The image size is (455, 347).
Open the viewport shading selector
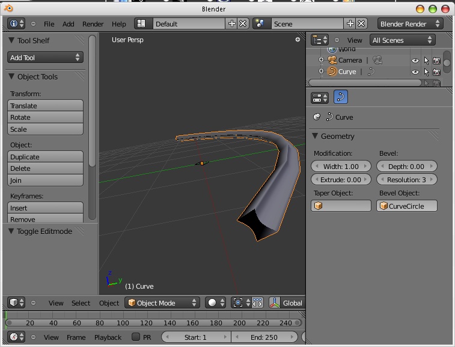pyautogui.click(x=215, y=302)
